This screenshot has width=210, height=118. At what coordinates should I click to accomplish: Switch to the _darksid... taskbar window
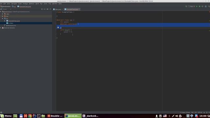point(91,116)
